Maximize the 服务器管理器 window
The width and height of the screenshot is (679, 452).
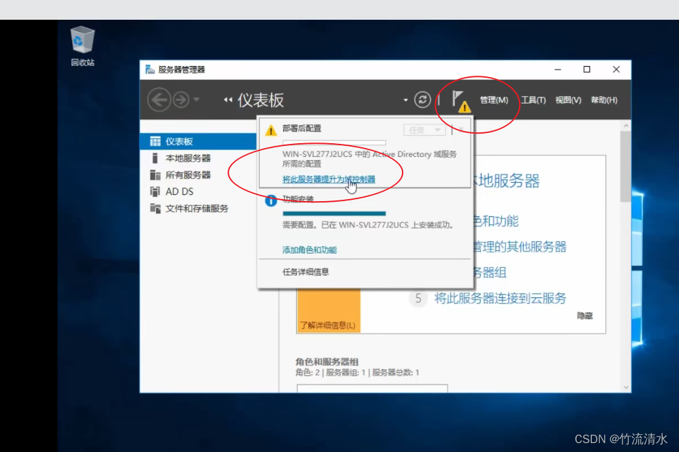tap(587, 70)
